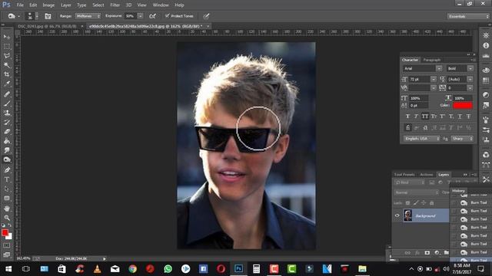Open the Exposure slider dropdown arrow
Screen dimensions: 492x276
(140, 16)
